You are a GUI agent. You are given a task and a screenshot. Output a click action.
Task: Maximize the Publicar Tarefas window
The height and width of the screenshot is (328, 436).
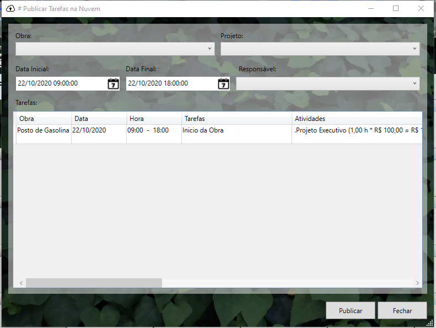click(396, 9)
